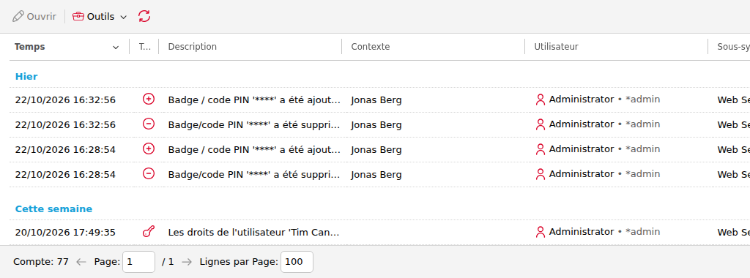Click Web Se... cell in first 16:32:56 row
Viewport: 750px width, 278px height.
733,100
